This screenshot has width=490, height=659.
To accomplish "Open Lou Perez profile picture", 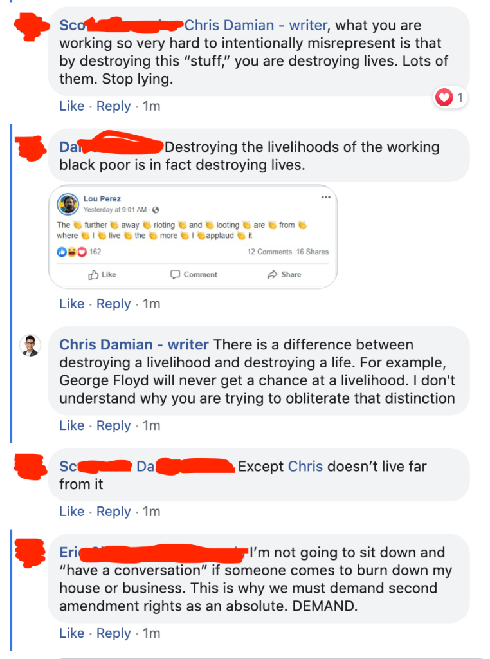I will (x=68, y=204).
